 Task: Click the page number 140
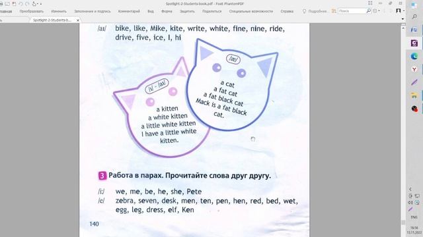point(94,224)
